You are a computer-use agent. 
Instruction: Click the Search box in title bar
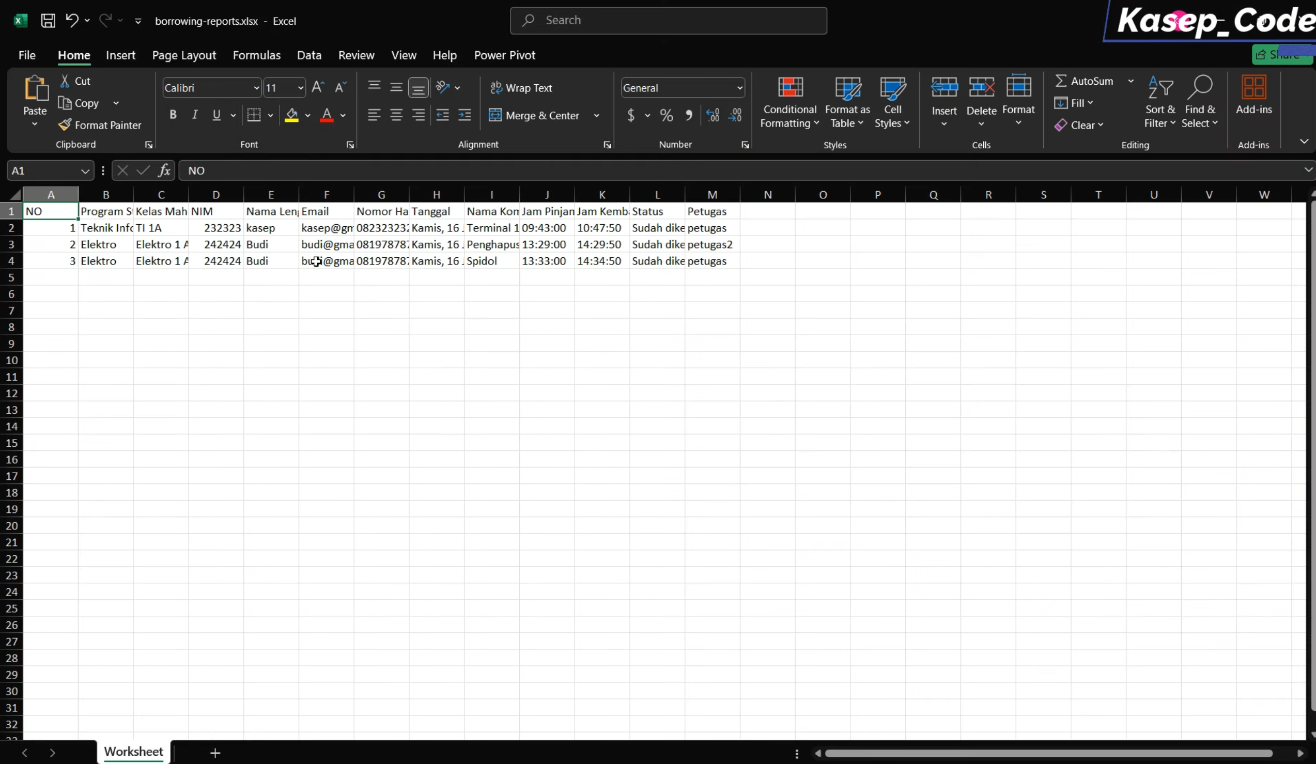coord(668,20)
